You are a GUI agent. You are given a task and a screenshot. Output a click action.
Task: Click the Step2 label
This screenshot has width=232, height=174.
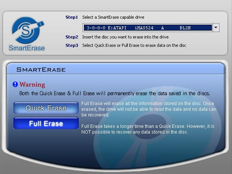tap(72, 37)
